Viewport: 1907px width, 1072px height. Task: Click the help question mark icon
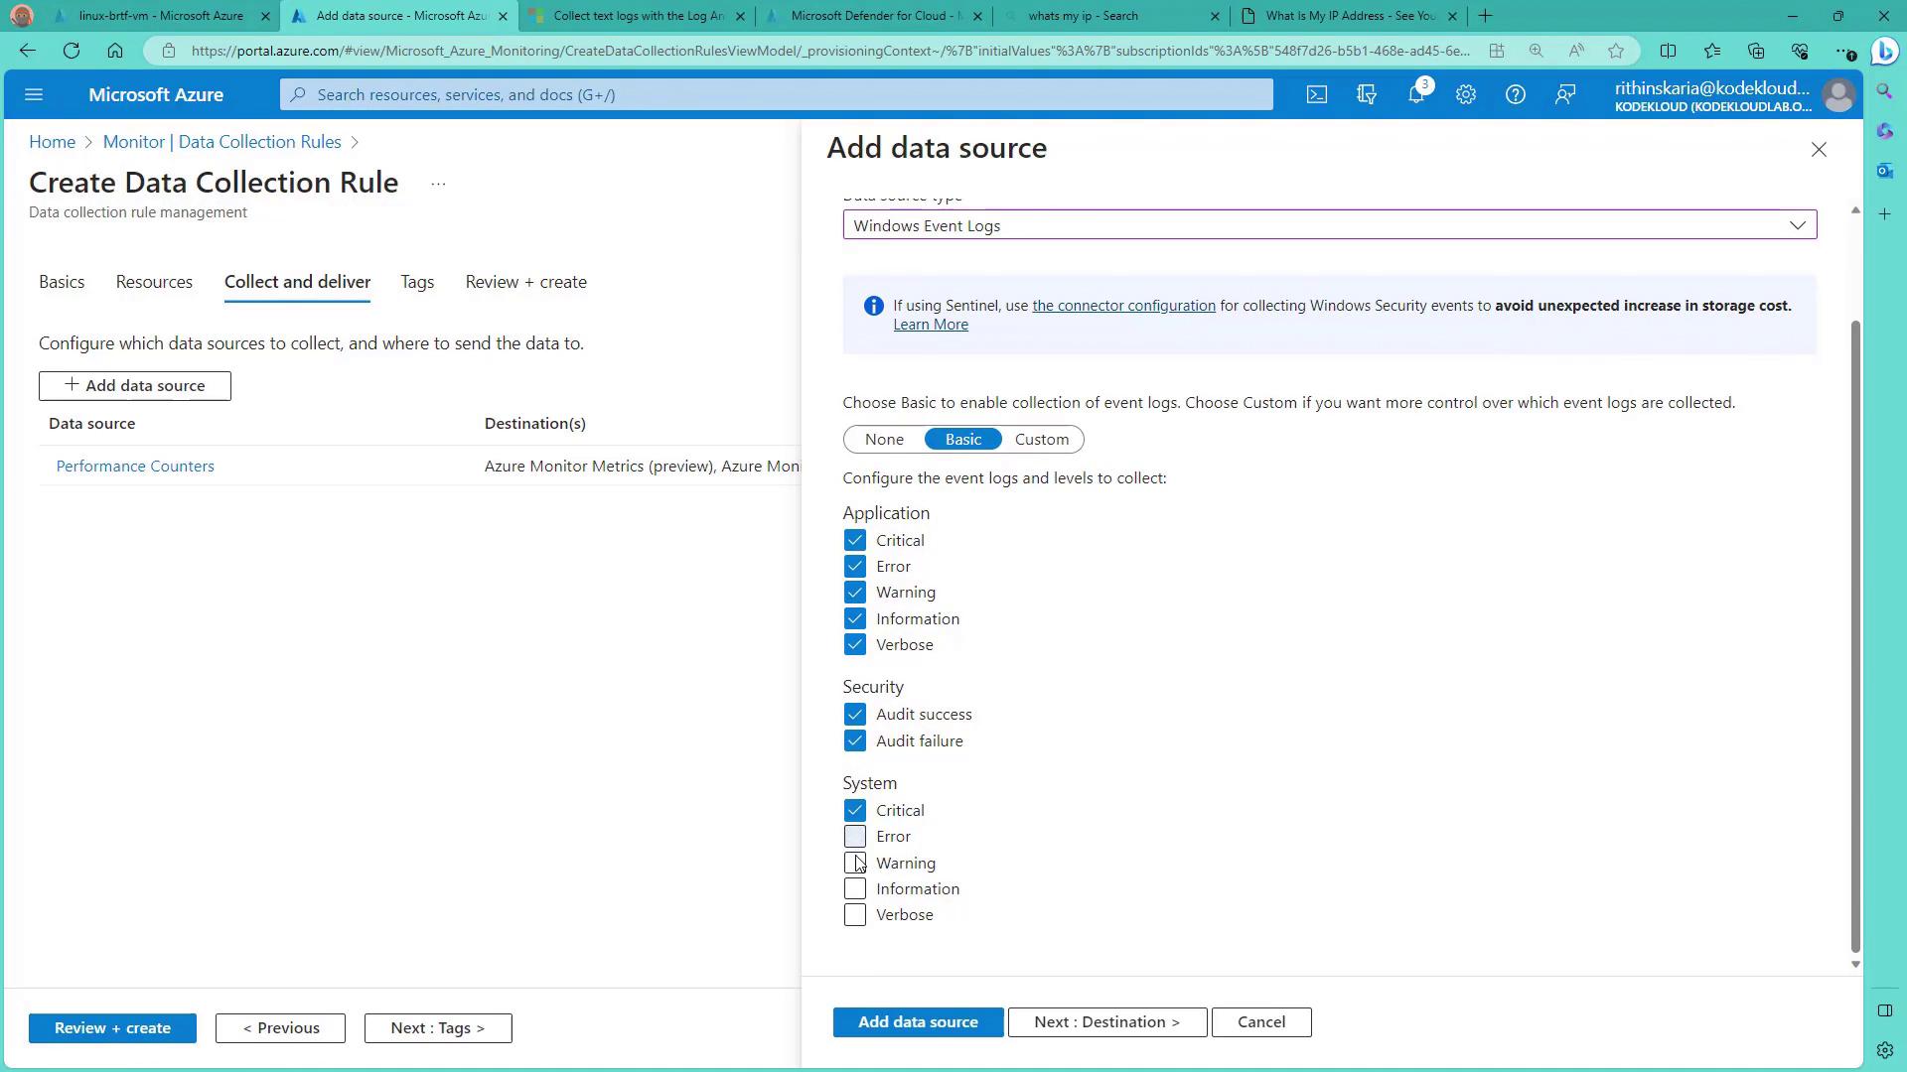point(1515,94)
